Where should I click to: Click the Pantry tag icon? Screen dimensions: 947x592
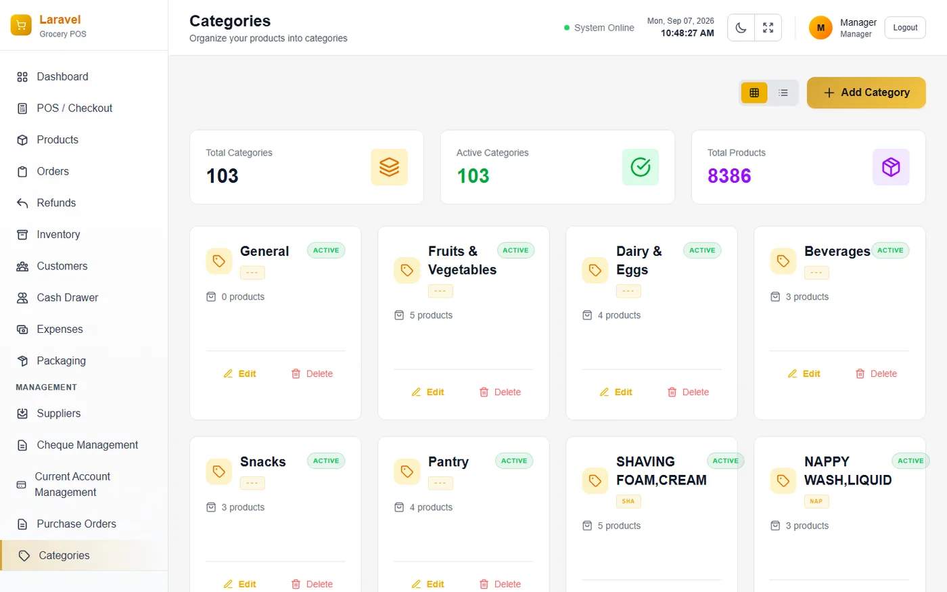pos(407,472)
